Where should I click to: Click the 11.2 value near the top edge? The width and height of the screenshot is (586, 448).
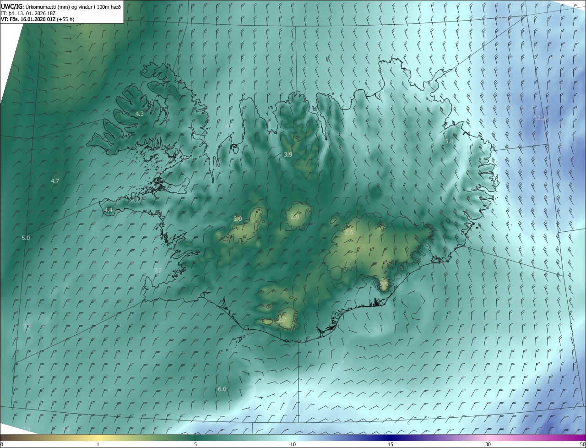(502, 18)
